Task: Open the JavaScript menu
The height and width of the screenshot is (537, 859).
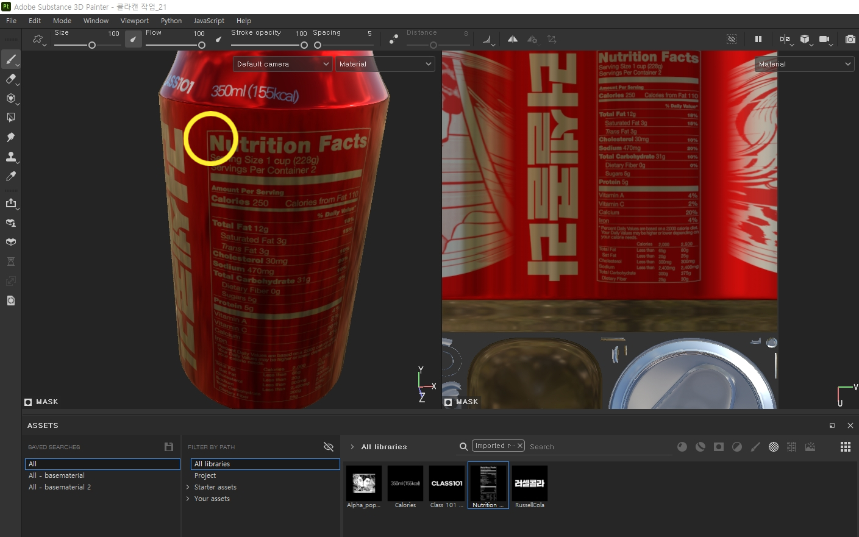Action: tap(209, 21)
